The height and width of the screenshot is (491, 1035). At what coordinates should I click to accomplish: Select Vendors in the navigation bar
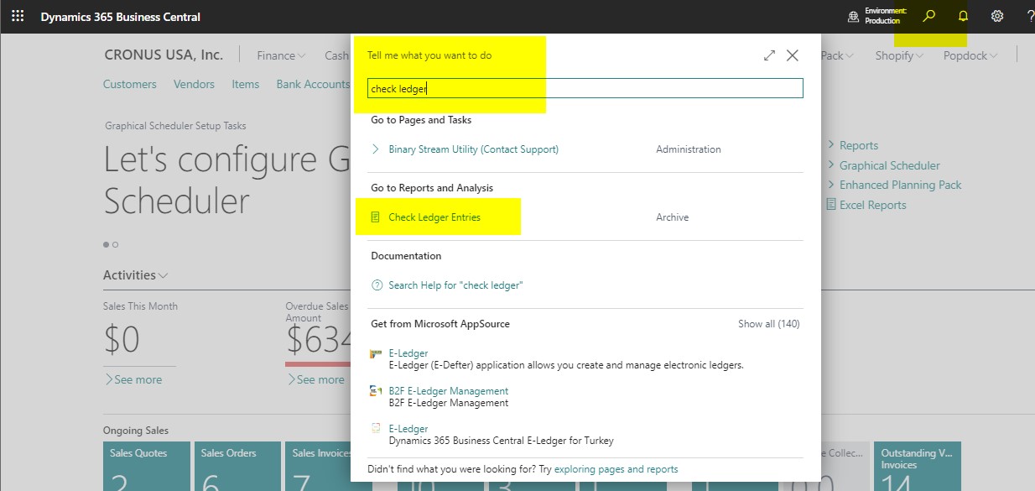[194, 84]
